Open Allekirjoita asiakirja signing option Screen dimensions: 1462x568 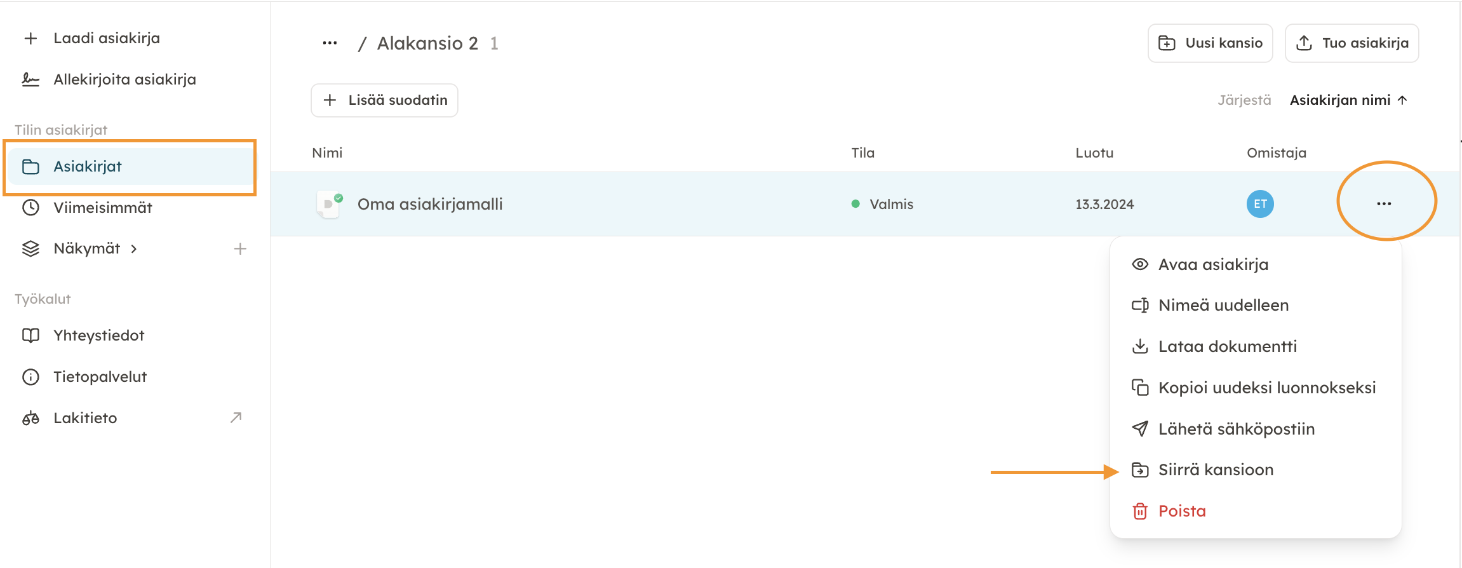124,79
